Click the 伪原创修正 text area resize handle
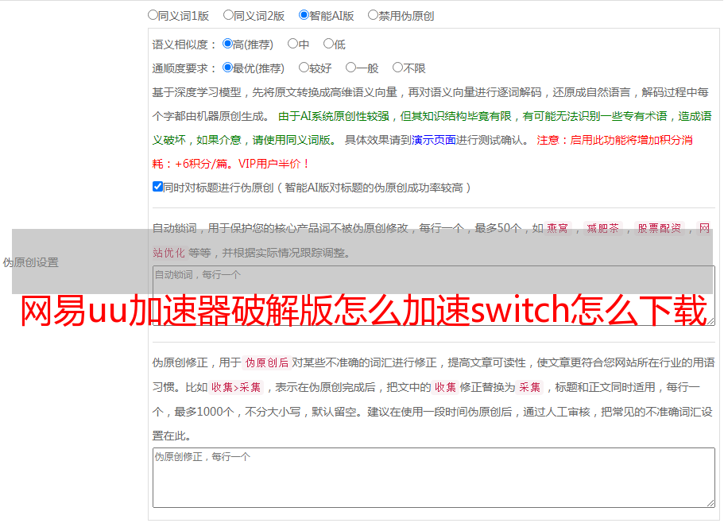This screenshot has height=523, width=724. coord(710,503)
